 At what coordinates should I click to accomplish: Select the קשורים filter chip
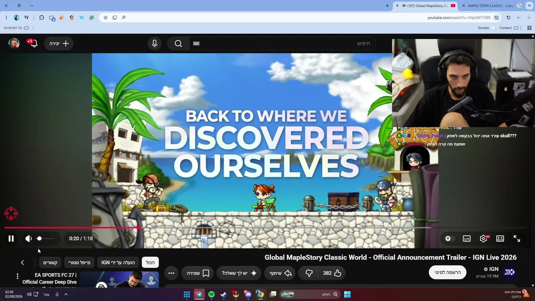[50, 263]
